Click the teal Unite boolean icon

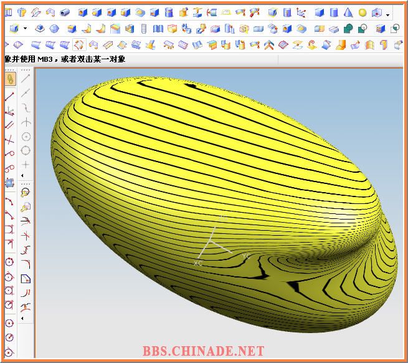[x=349, y=28]
